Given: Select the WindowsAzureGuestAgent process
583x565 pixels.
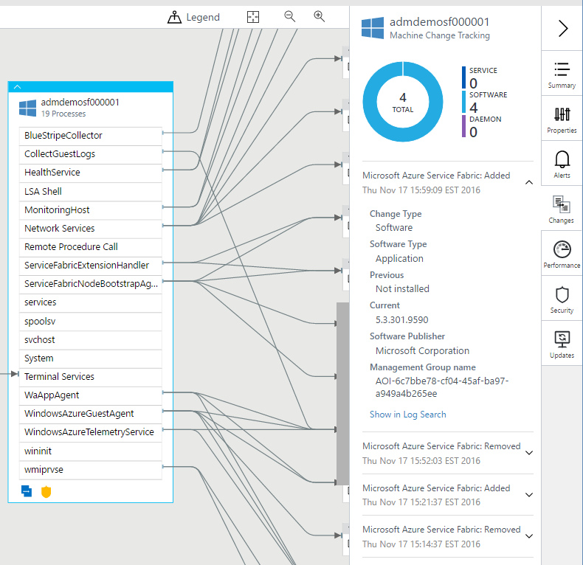Looking at the screenshot, I should click(90, 414).
